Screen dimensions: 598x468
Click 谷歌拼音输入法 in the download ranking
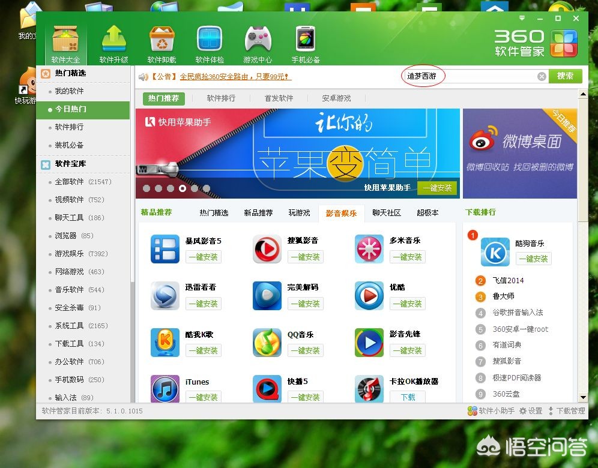pos(518,313)
